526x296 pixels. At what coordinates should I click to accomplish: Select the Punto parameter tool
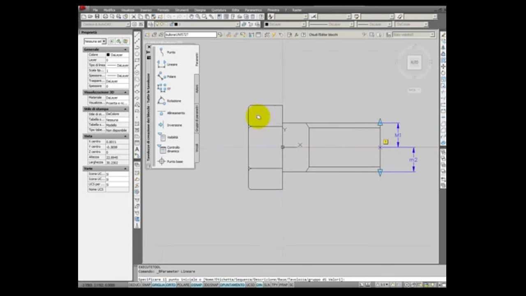point(167,52)
